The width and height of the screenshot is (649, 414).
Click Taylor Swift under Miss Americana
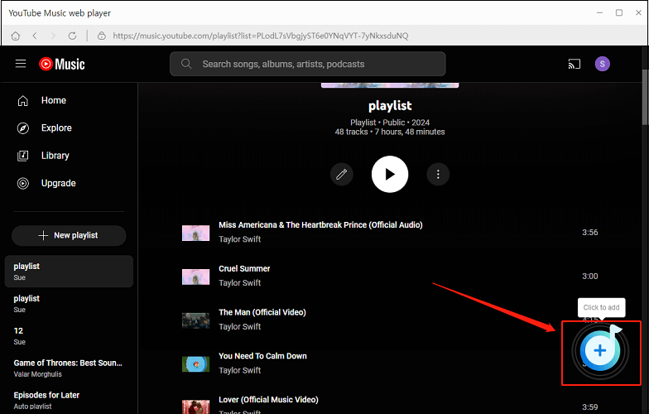coord(240,239)
